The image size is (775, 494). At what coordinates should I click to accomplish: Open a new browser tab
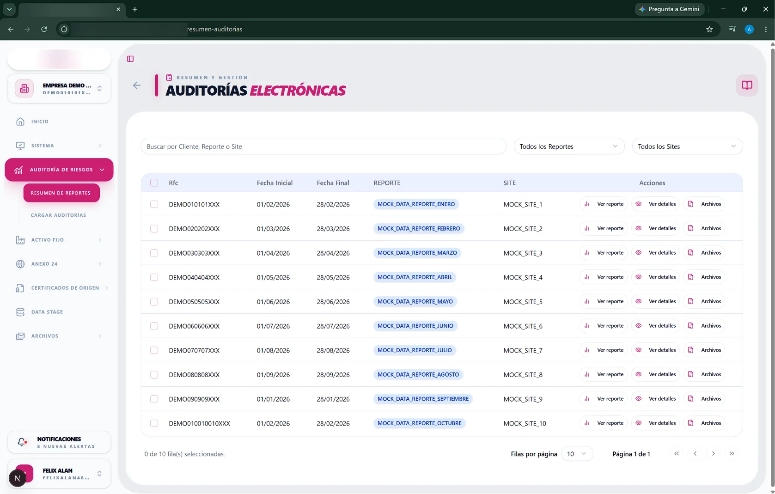[135, 9]
